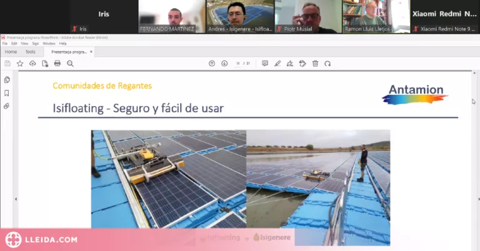The width and height of the screenshot is (480, 251).
Task: Select Ramon Lluis Lletjos video tile
Action: click(376, 16)
